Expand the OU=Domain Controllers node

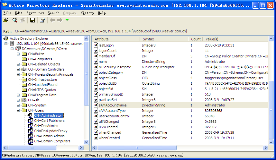(x=18, y=69)
